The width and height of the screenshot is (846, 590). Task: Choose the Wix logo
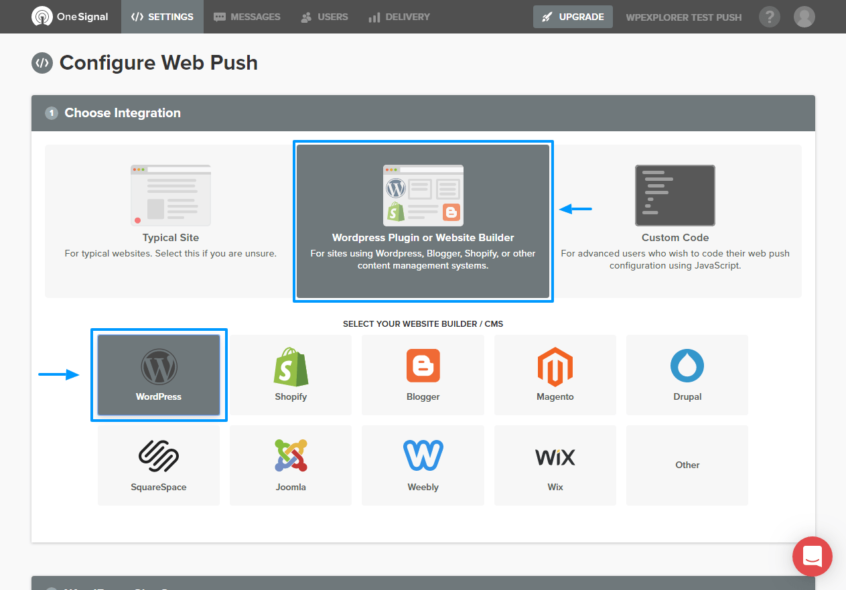[555, 457]
